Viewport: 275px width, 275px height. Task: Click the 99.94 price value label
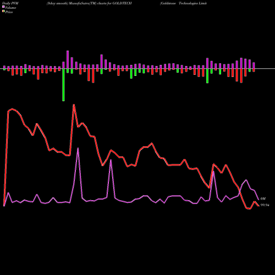265,205
